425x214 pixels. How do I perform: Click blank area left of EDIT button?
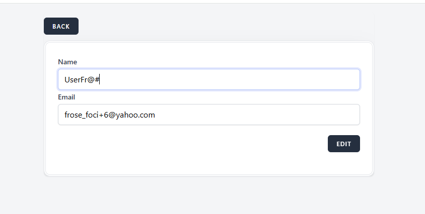click(201, 144)
